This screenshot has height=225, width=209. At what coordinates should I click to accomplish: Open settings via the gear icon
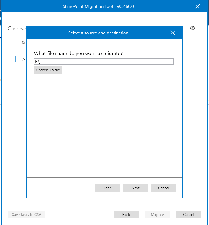tap(192, 28)
